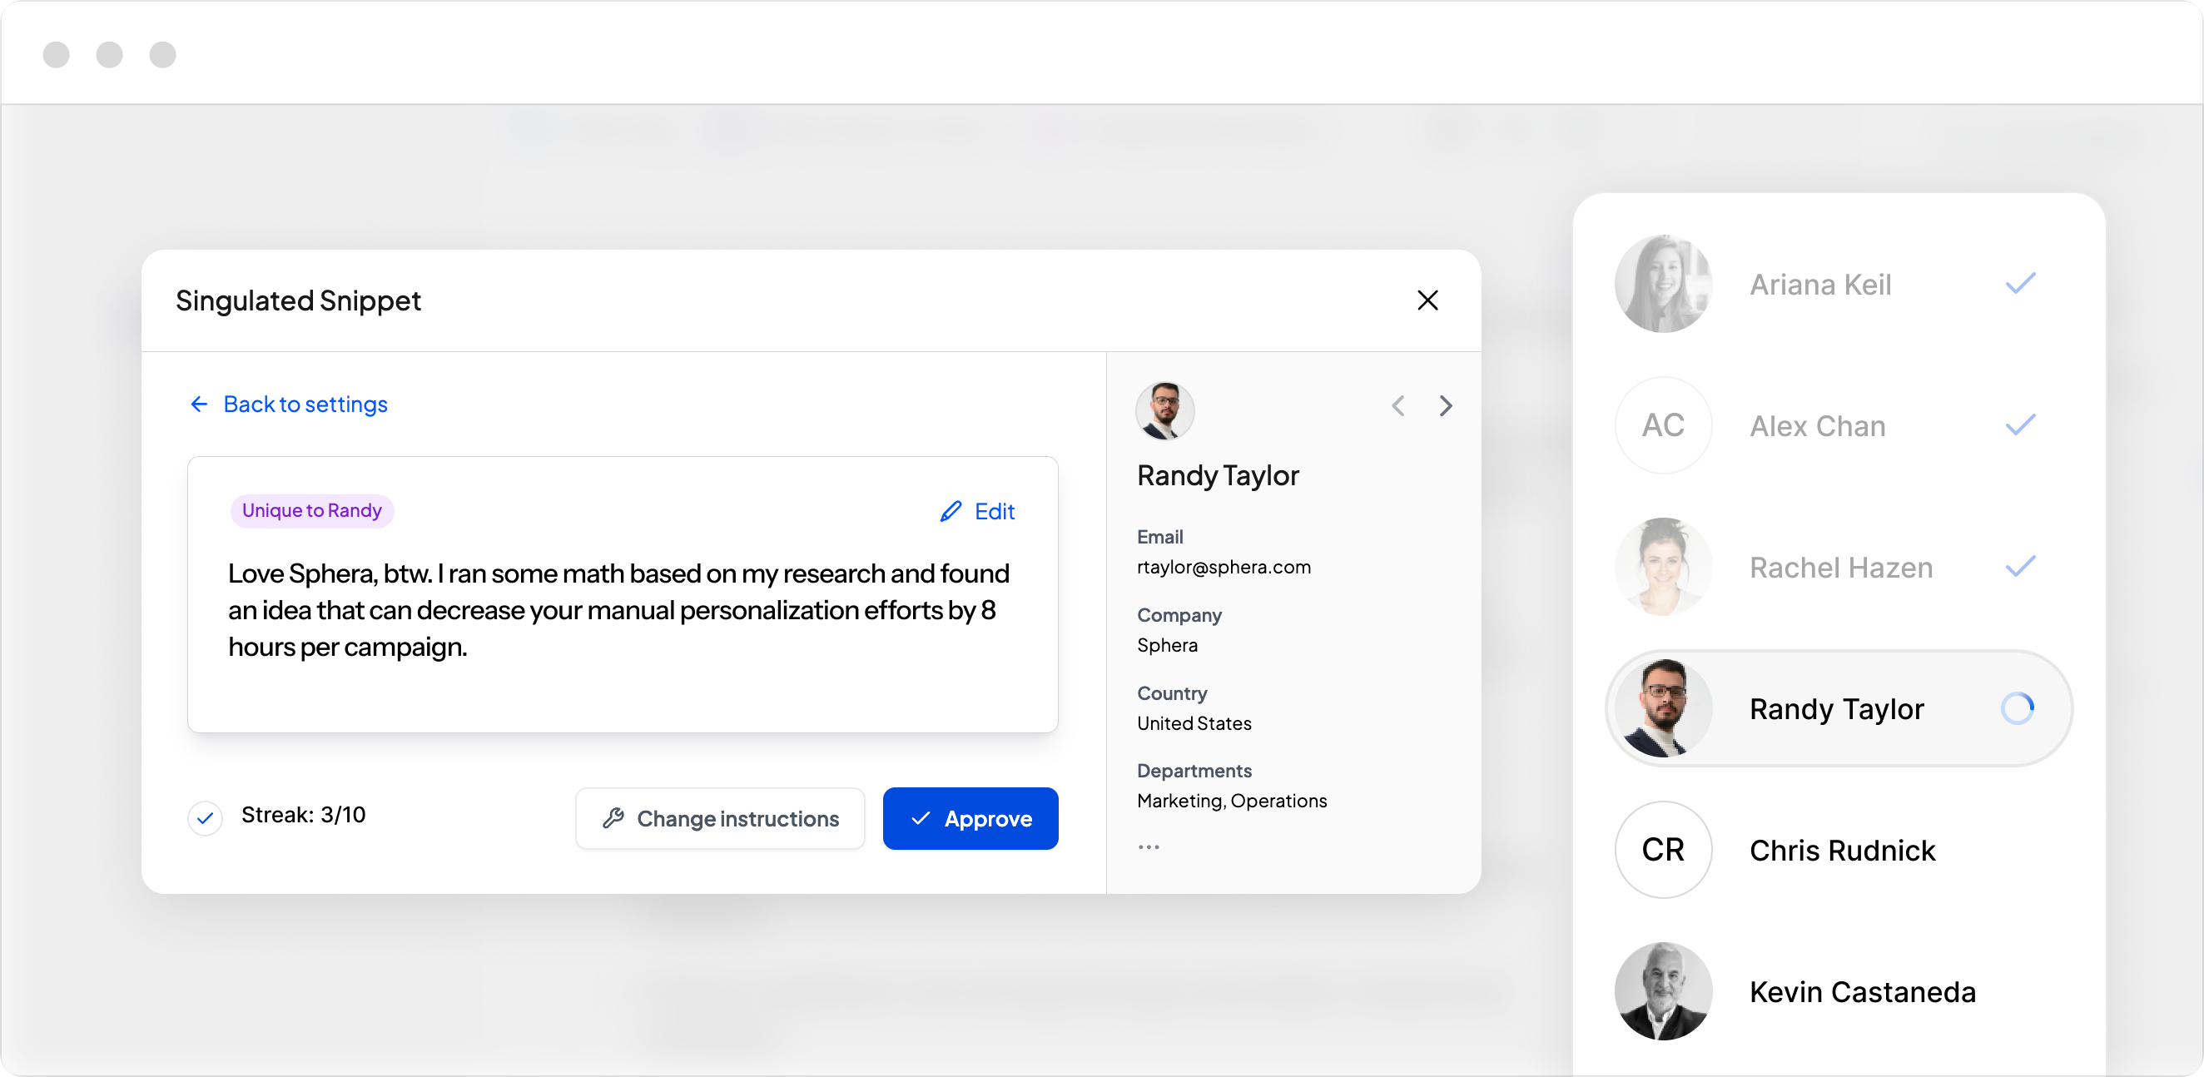Click Kevin Castaneda's profile photo
Image resolution: width=2204 pixels, height=1077 pixels.
pos(1663,991)
